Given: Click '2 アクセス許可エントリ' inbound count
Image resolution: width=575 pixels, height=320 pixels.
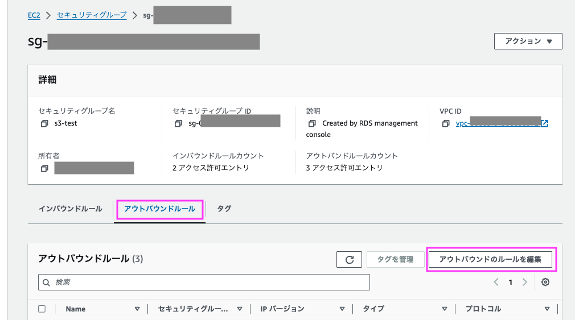Looking at the screenshot, I should [211, 168].
